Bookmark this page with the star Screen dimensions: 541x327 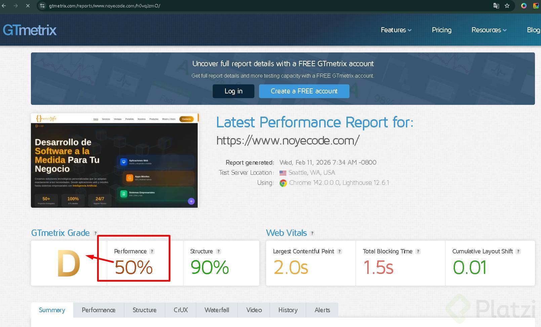point(507,6)
